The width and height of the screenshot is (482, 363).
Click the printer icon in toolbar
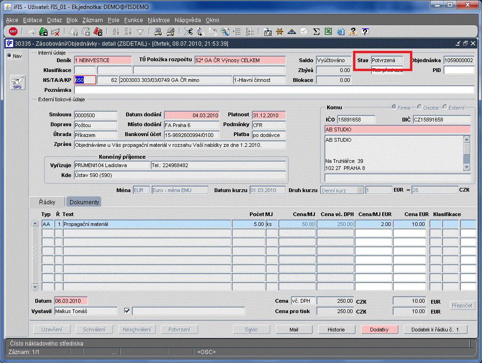pos(158,32)
